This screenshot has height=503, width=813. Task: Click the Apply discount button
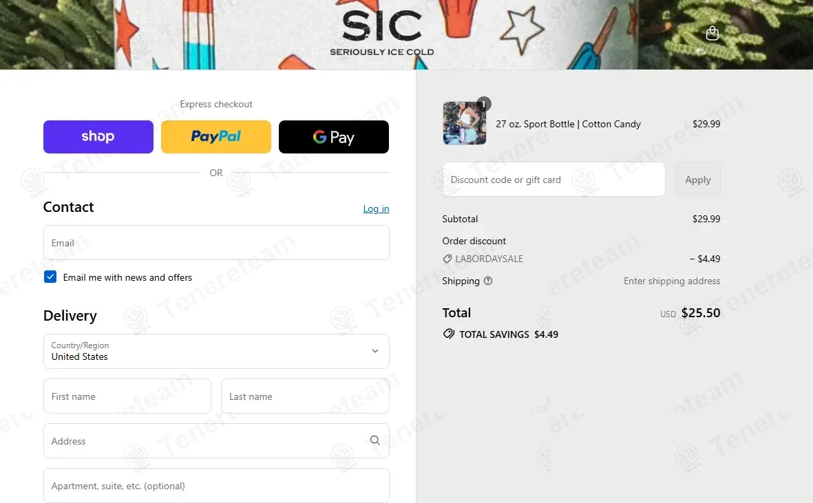point(697,179)
